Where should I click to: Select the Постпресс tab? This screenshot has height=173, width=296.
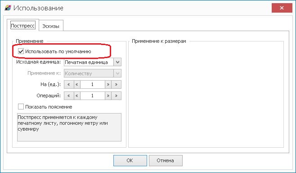[x=23, y=25]
